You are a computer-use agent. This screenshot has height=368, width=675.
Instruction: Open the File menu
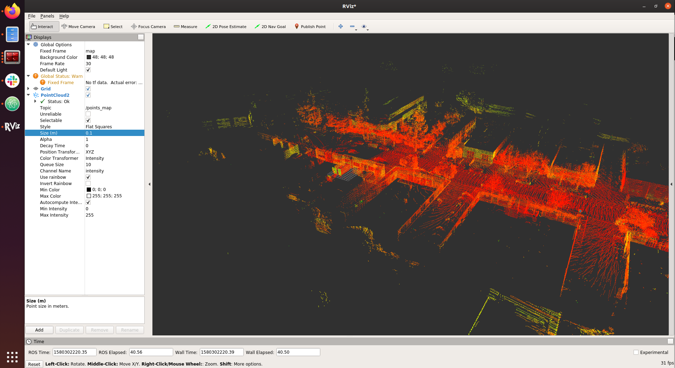(32, 16)
